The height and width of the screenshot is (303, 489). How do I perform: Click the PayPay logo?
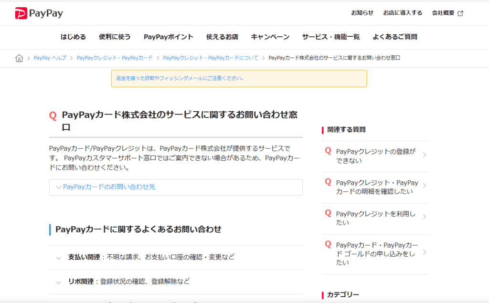tap(39, 13)
